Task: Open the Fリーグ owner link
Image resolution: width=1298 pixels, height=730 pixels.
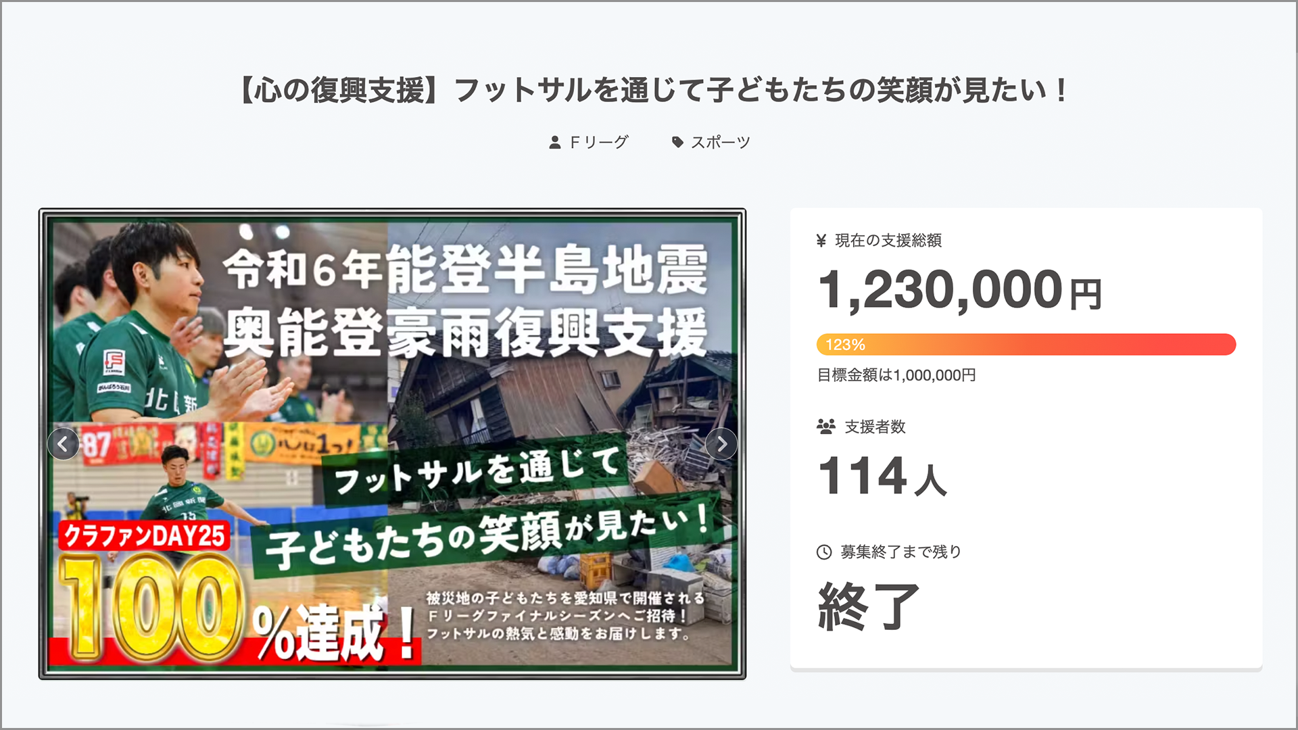Action: click(599, 142)
